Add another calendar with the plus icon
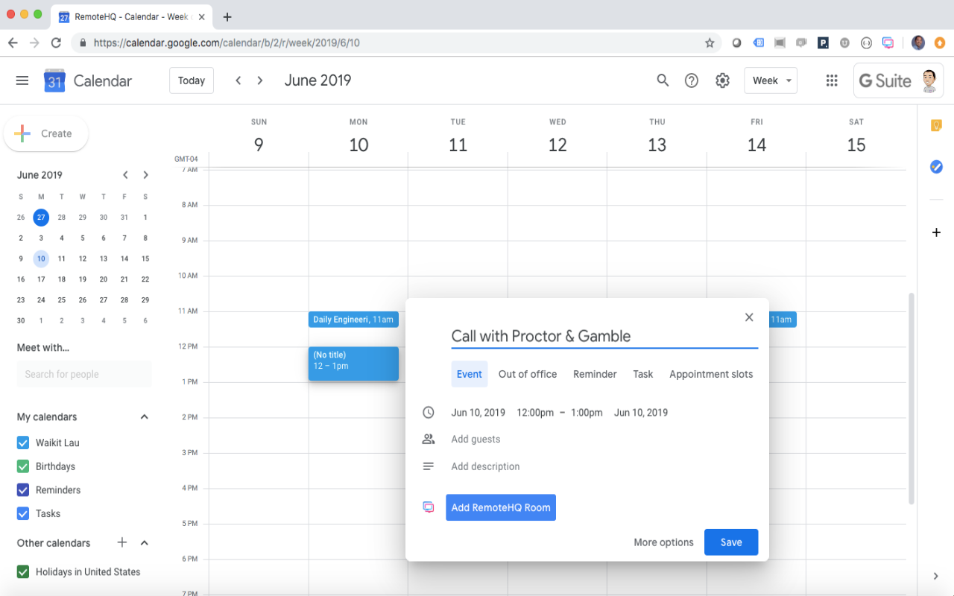The height and width of the screenshot is (596, 954). [121, 542]
